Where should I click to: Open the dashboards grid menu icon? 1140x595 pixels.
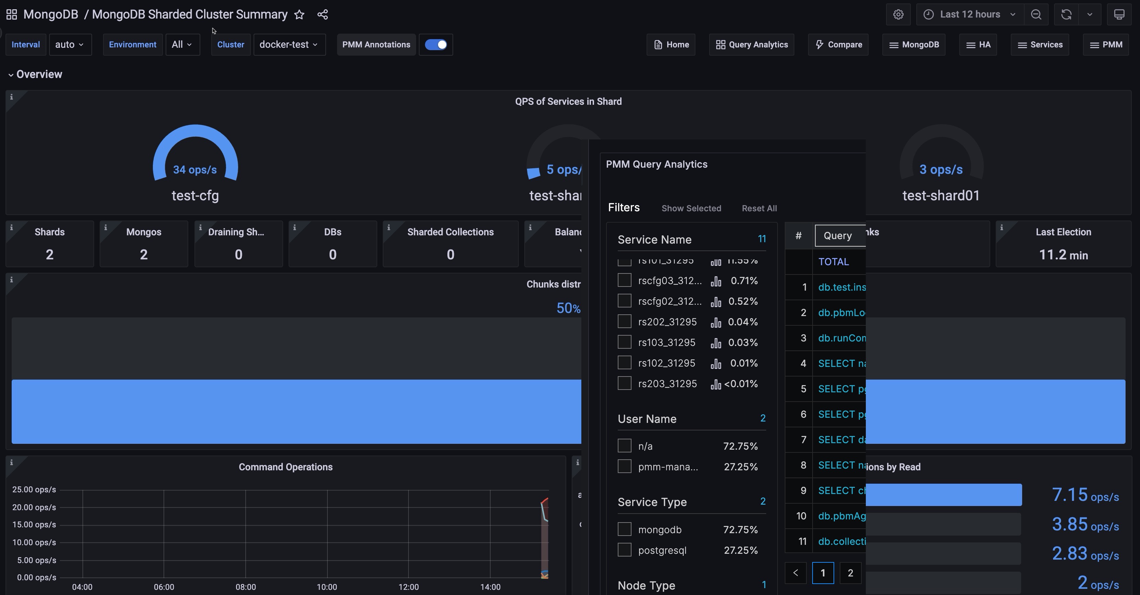coord(11,14)
